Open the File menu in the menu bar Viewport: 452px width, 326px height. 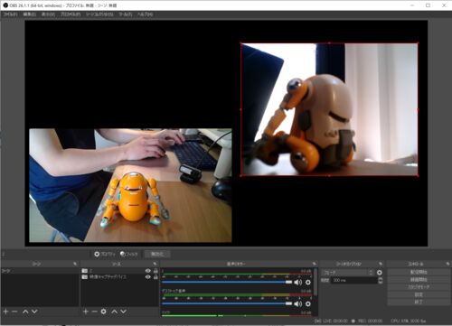pyautogui.click(x=11, y=14)
